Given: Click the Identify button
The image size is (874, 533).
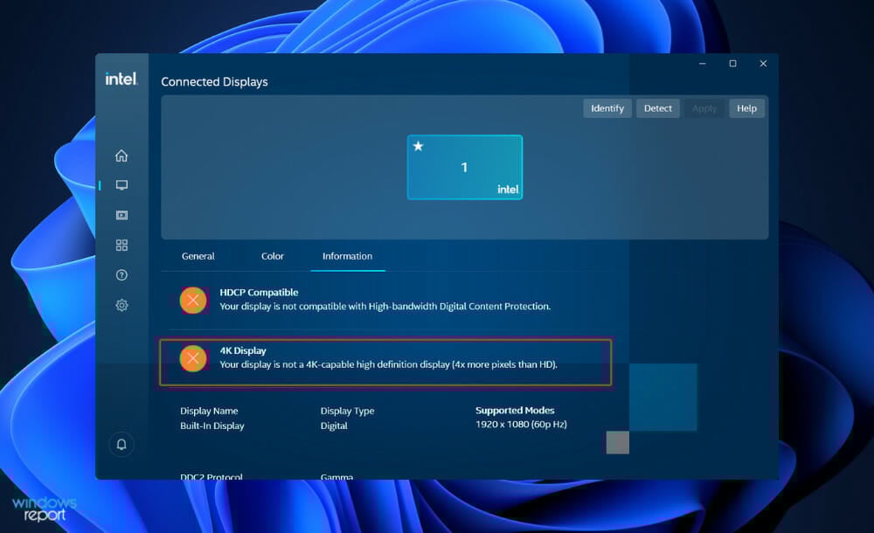Looking at the screenshot, I should point(607,107).
